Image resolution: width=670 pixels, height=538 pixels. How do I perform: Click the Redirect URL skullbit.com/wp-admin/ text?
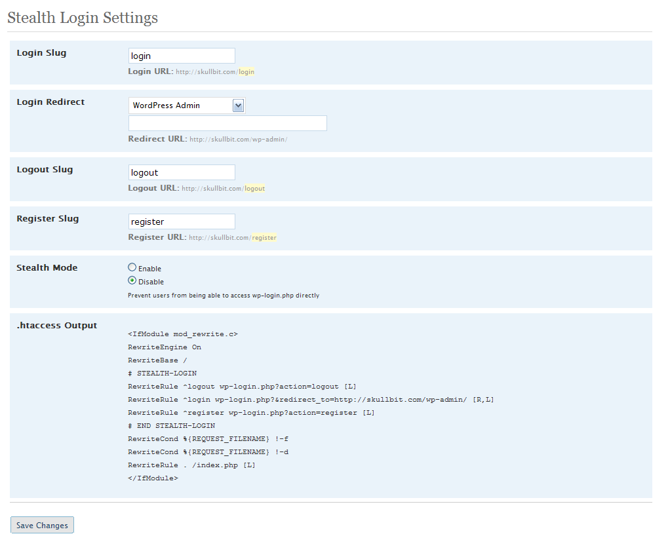[x=239, y=139]
